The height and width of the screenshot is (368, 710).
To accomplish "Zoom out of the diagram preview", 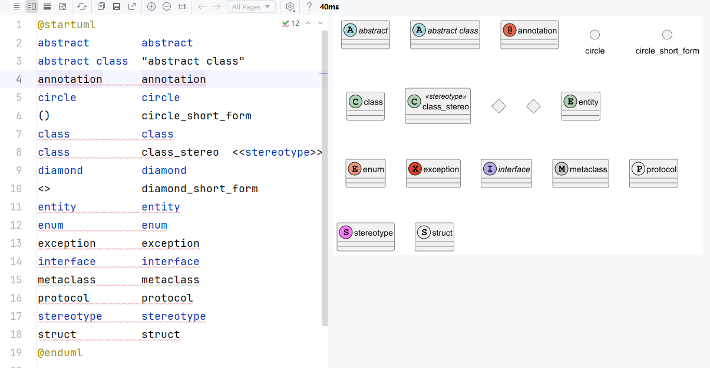I will tap(167, 6).
